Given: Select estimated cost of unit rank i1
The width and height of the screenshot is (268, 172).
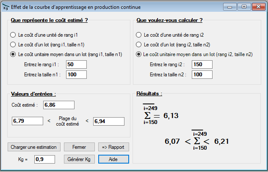Looking at the screenshot, I should (x=13, y=35).
